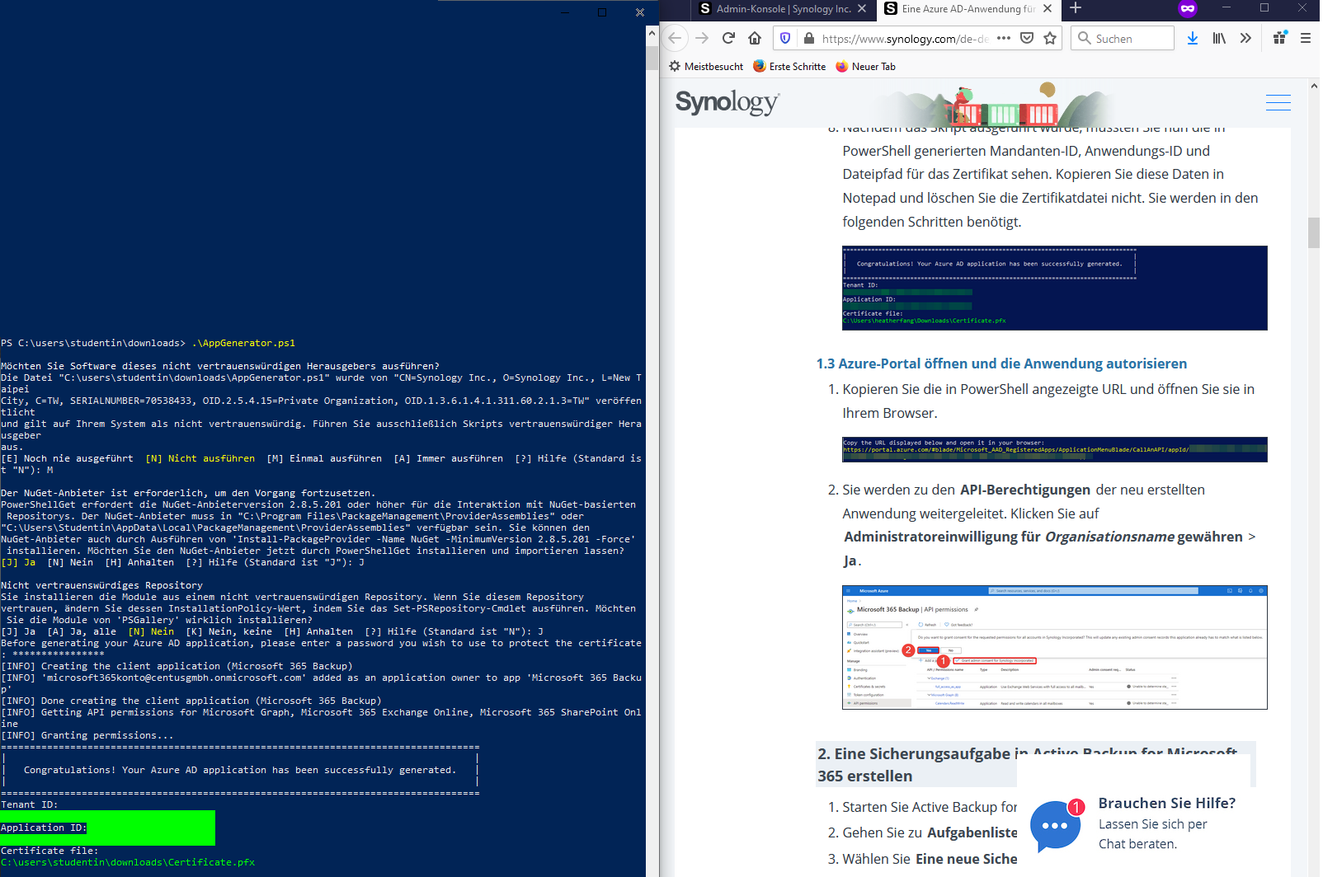The image size is (1323, 877).
Task: Click the .\AppGenerator.ps1 command text
Action: (243, 343)
